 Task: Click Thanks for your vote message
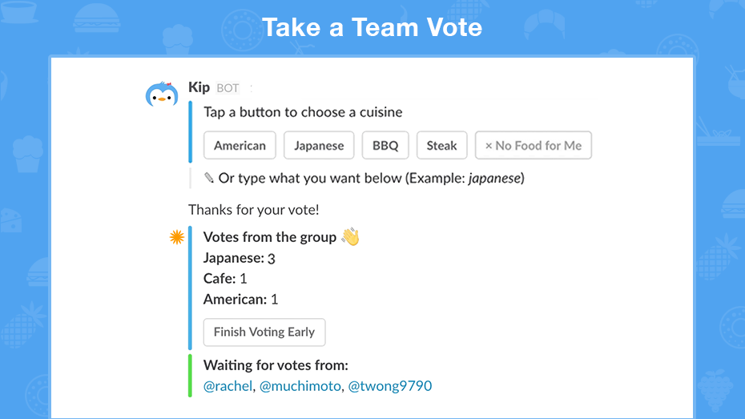click(x=254, y=210)
